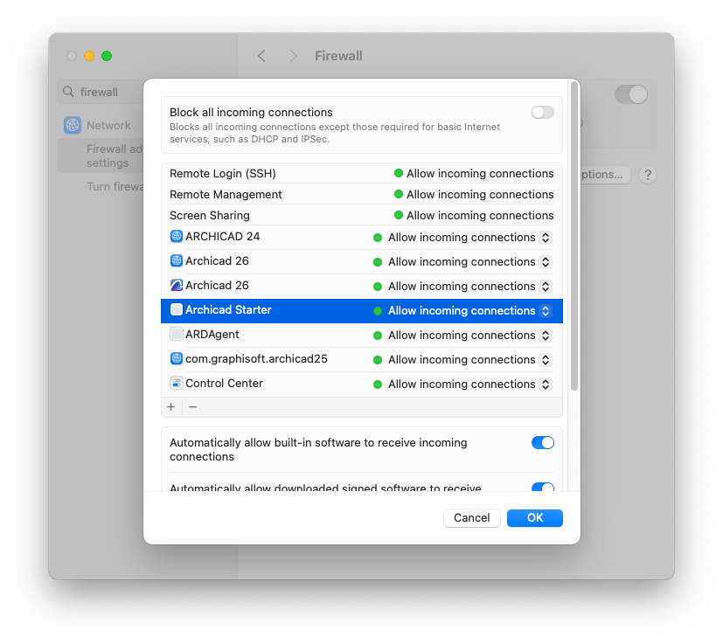Select the Screen Sharing row
The image size is (723, 644).
click(x=362, y=215)
